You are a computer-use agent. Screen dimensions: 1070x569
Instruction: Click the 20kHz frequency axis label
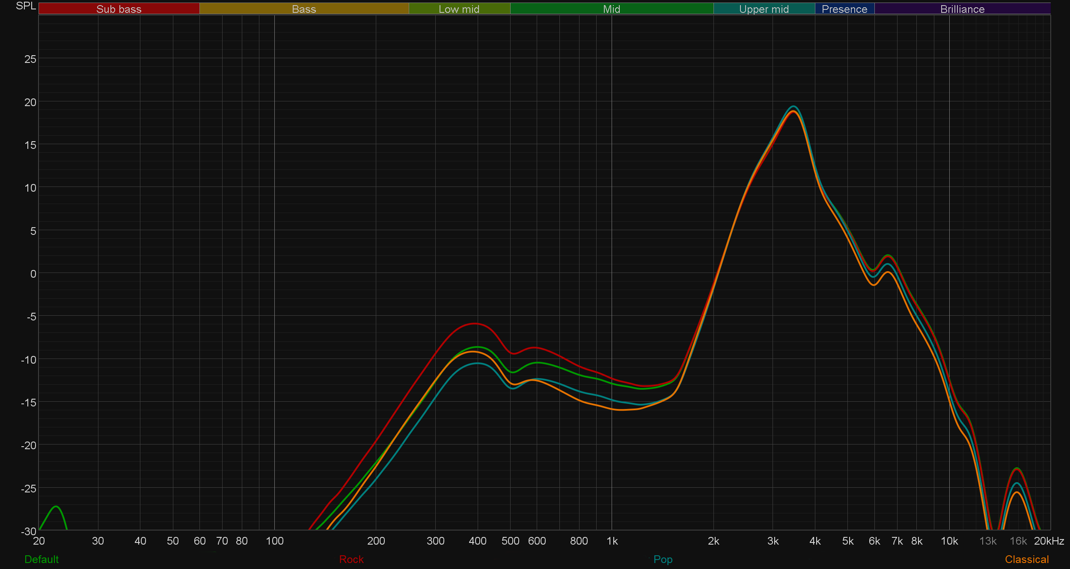(x=1049, y=541)
